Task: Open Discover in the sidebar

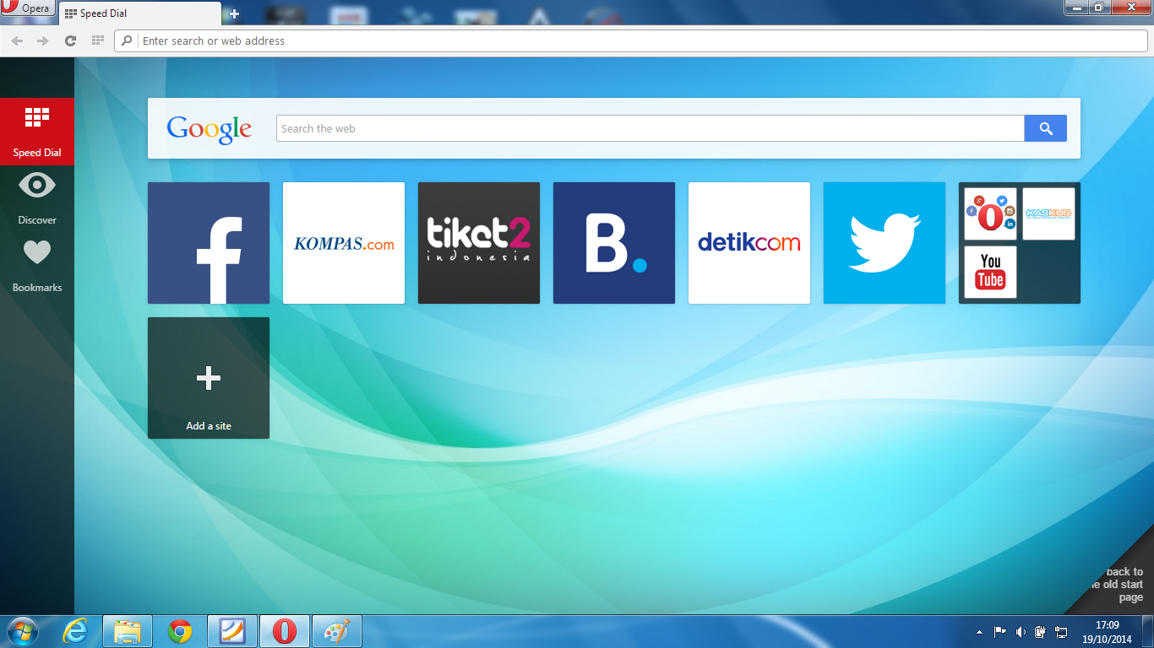Action: pos(37,198)
